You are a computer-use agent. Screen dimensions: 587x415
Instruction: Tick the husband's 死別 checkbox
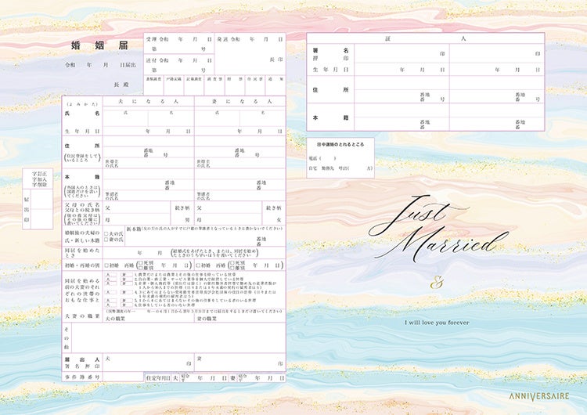(x=141, y=263)
